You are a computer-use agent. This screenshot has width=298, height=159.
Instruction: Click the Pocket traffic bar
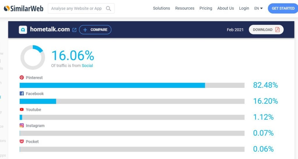(x=132, y=149)
